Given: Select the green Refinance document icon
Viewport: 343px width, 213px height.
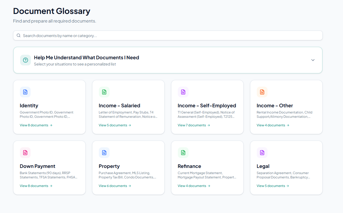Looking at the screenshot, I should 183,153.
